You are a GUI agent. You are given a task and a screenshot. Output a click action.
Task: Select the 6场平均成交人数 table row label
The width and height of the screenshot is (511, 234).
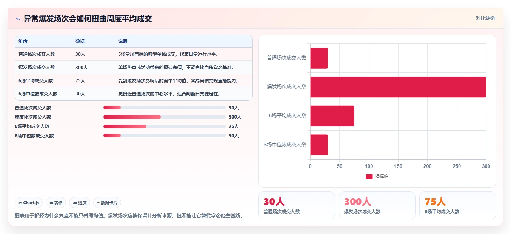coord(36,81)
